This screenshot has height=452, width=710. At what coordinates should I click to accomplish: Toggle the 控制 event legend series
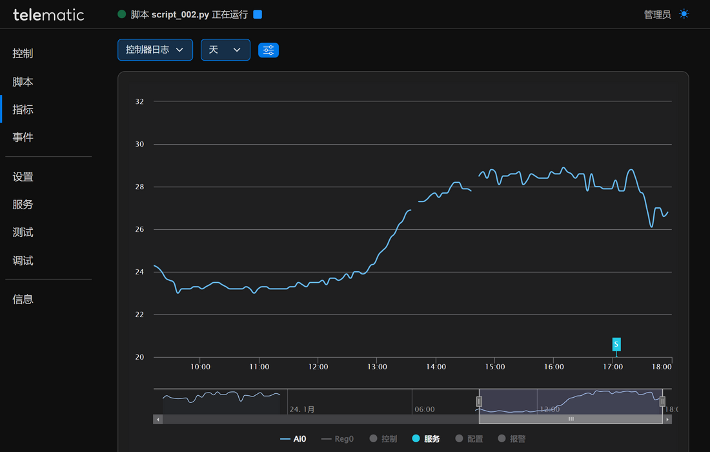click(x=383, y=439)
